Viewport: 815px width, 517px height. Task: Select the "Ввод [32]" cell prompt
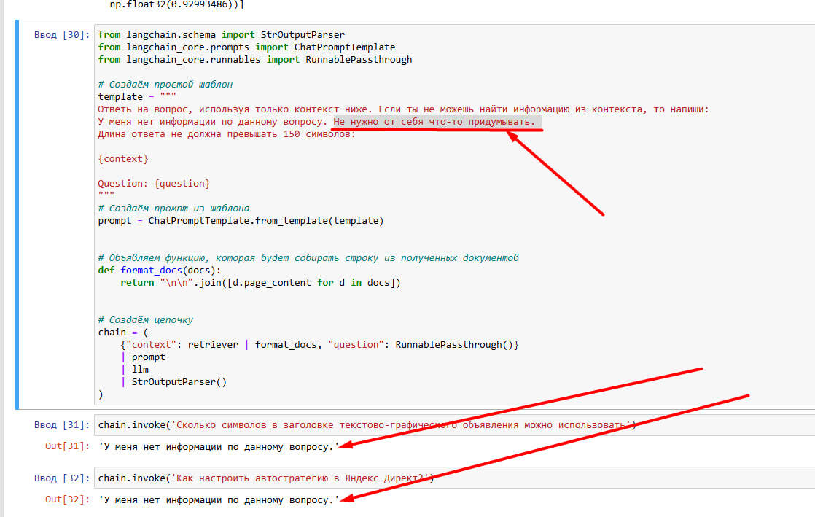tap(62, 478)
